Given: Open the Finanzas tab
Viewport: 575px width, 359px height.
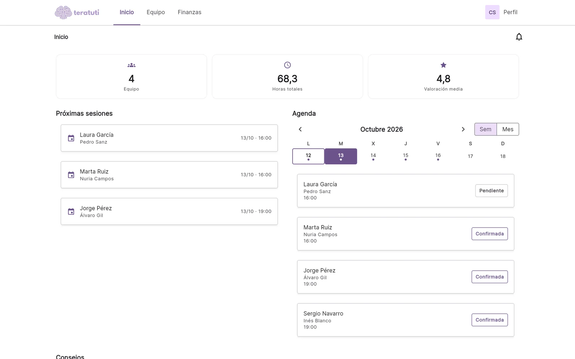Looking at the screenshot, I should (x=189, y=13).
